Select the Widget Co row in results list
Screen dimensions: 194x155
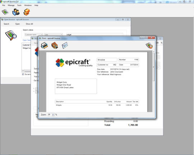[x=27, y=48]
